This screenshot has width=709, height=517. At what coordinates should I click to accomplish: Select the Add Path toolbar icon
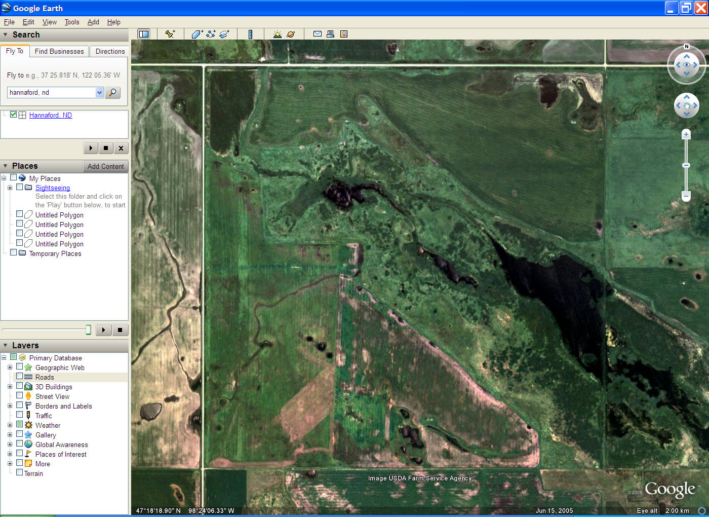211,34
